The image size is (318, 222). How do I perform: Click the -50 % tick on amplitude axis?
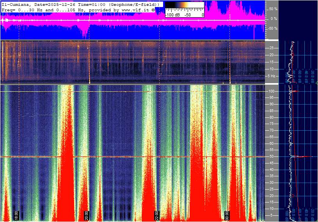pyautogui.click(x=272, y=28)
